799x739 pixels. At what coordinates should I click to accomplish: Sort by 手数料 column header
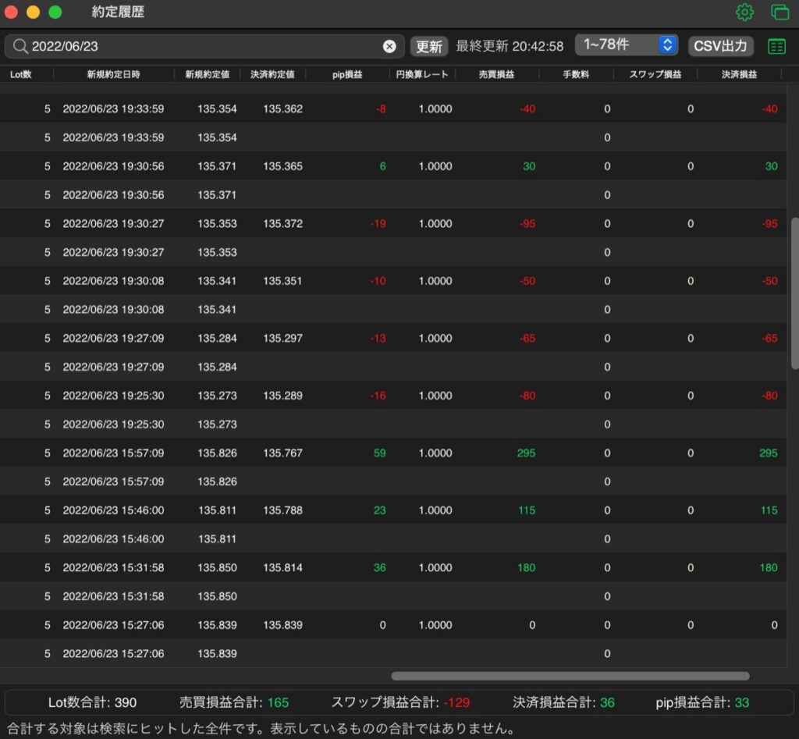(x=576, y=74)
